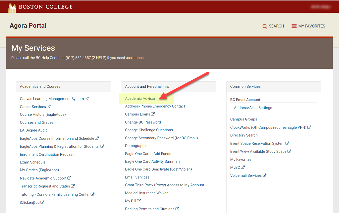Image resolution: width=339 pixels, height=213 pixels.
Task: Click external link icon beside Canvas Learning Management System
Action: [x=87, y=98]
